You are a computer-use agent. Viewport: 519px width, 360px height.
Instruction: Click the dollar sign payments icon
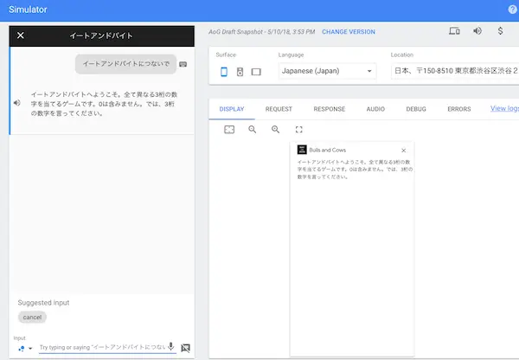click(x=501, y=31)
